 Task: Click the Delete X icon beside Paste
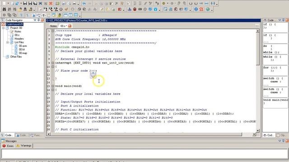tap(117, 3)
